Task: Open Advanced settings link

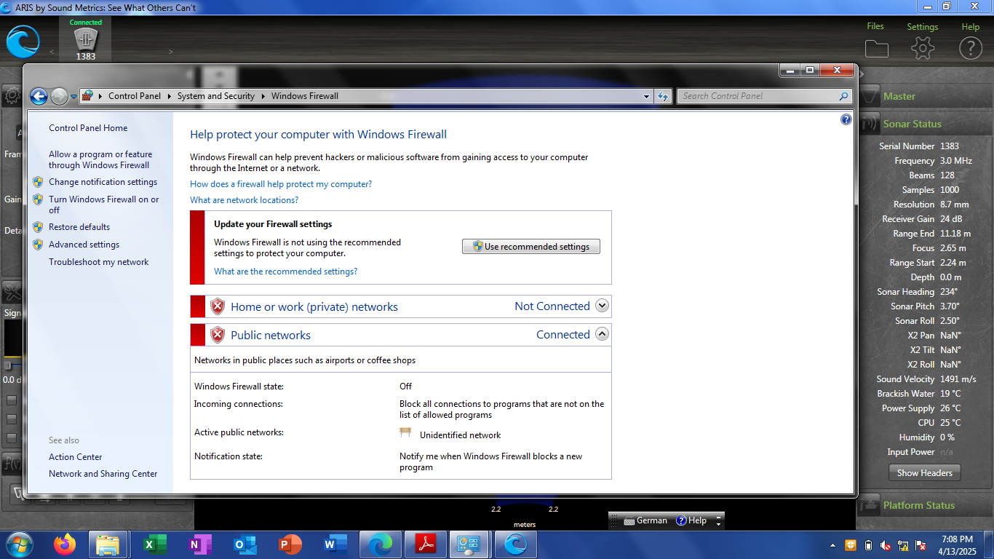Action: pos(84,245)
